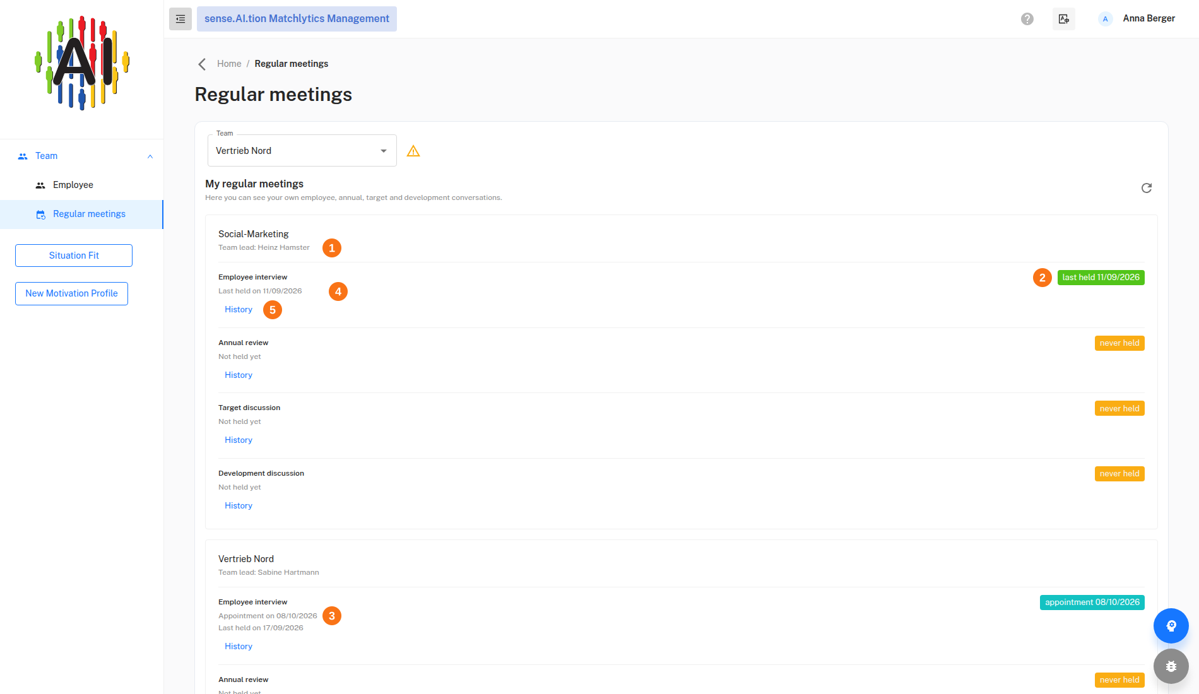Open History under Target discussion

point(239,440)
